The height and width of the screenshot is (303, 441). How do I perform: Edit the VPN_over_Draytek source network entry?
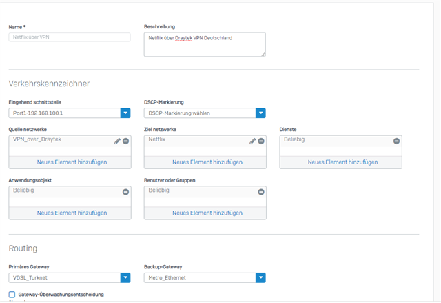pos(117,141)
